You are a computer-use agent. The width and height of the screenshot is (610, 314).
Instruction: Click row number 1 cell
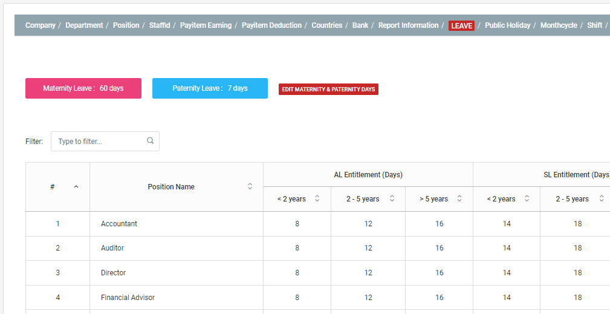[57, 224]
